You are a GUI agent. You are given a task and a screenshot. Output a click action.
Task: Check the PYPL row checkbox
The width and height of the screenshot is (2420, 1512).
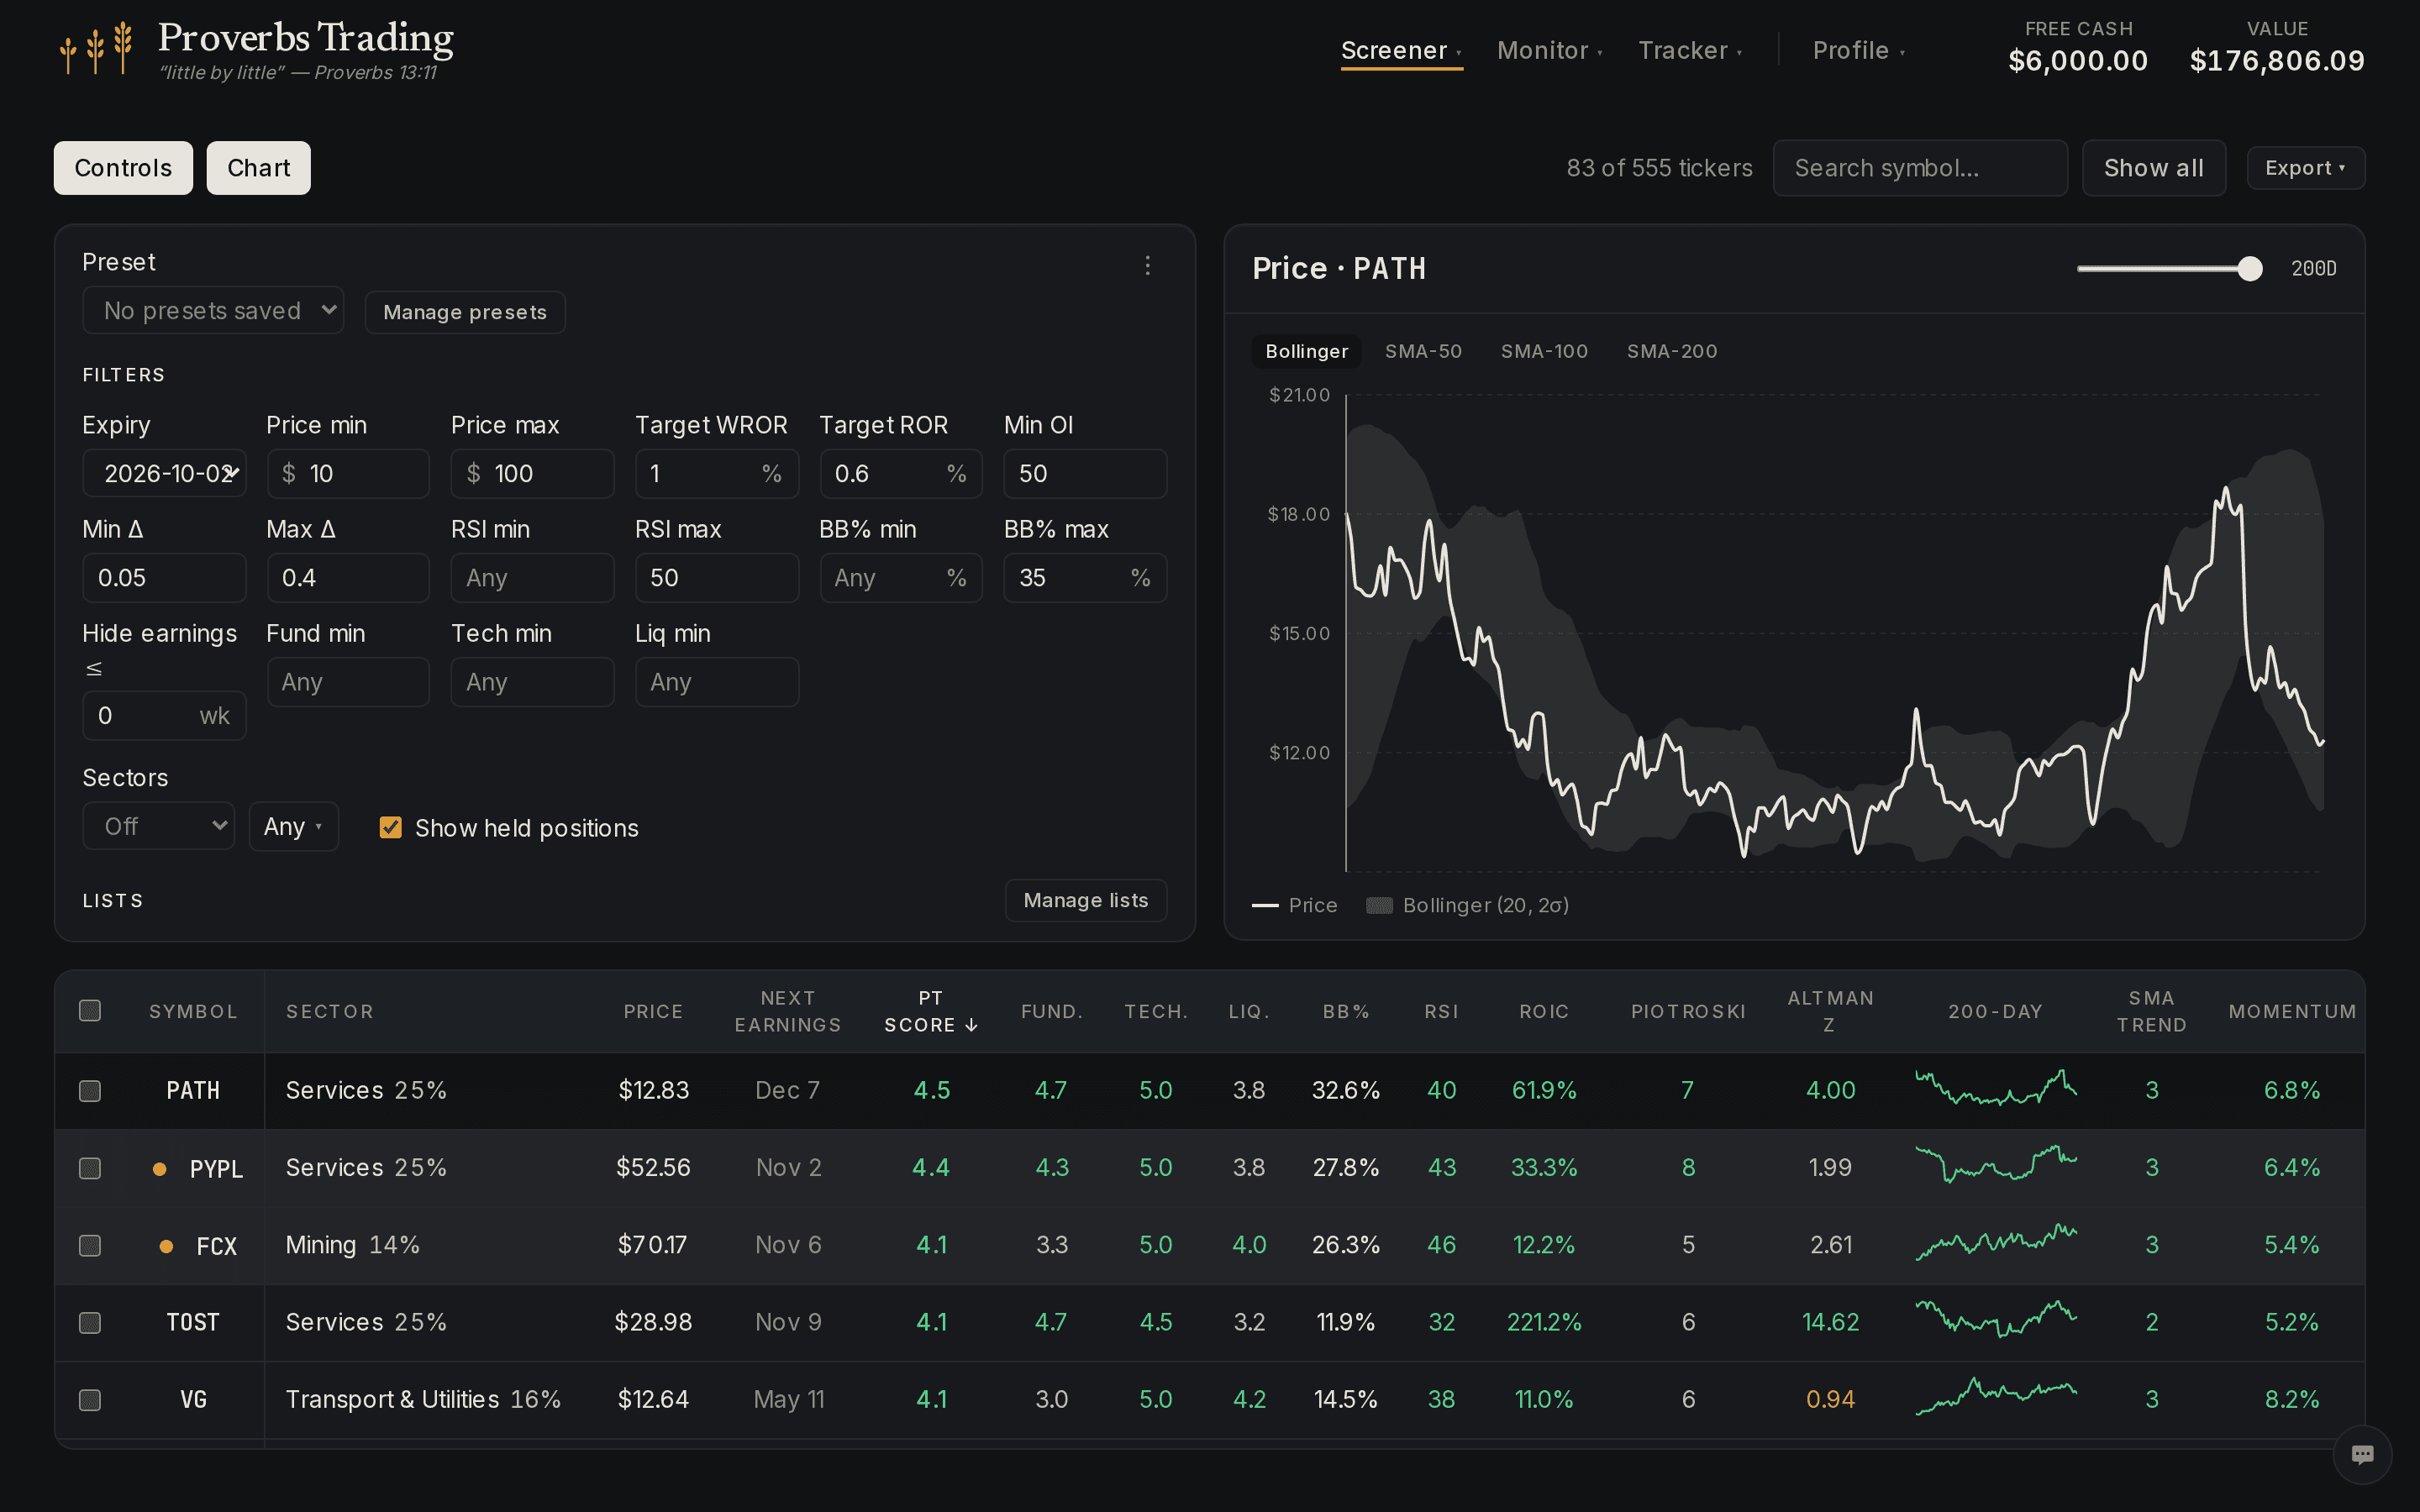point(90,1168)
